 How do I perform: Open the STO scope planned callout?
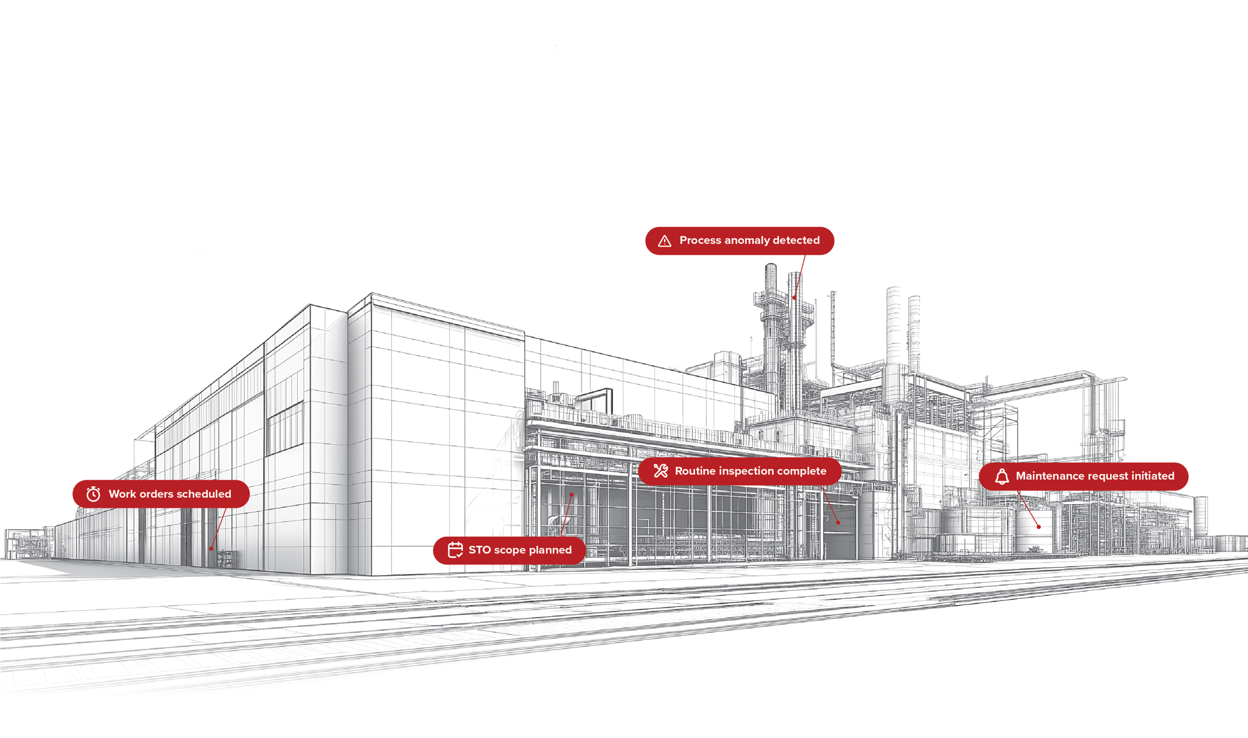coord(509,550)
